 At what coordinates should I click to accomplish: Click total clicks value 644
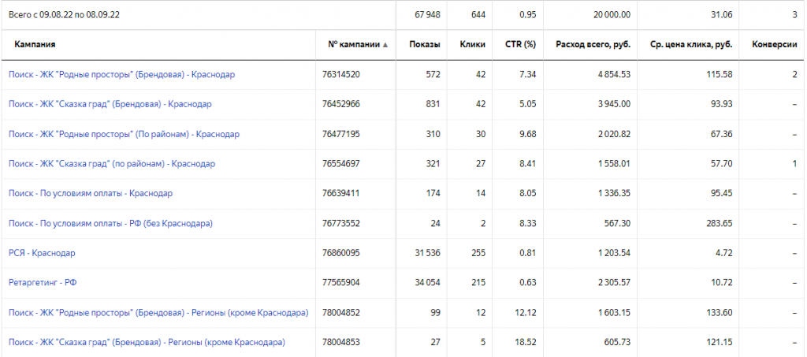tap(478, 14)
